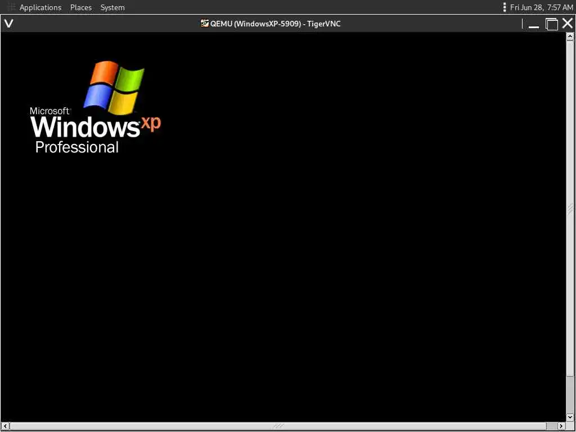Image resolution: width=576 pixels, height=432 pixels.
Task: Close the TigerVNC window
Action: (567, 24)
